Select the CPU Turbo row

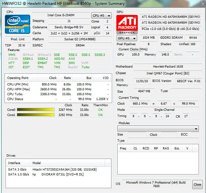pos(58,94)
